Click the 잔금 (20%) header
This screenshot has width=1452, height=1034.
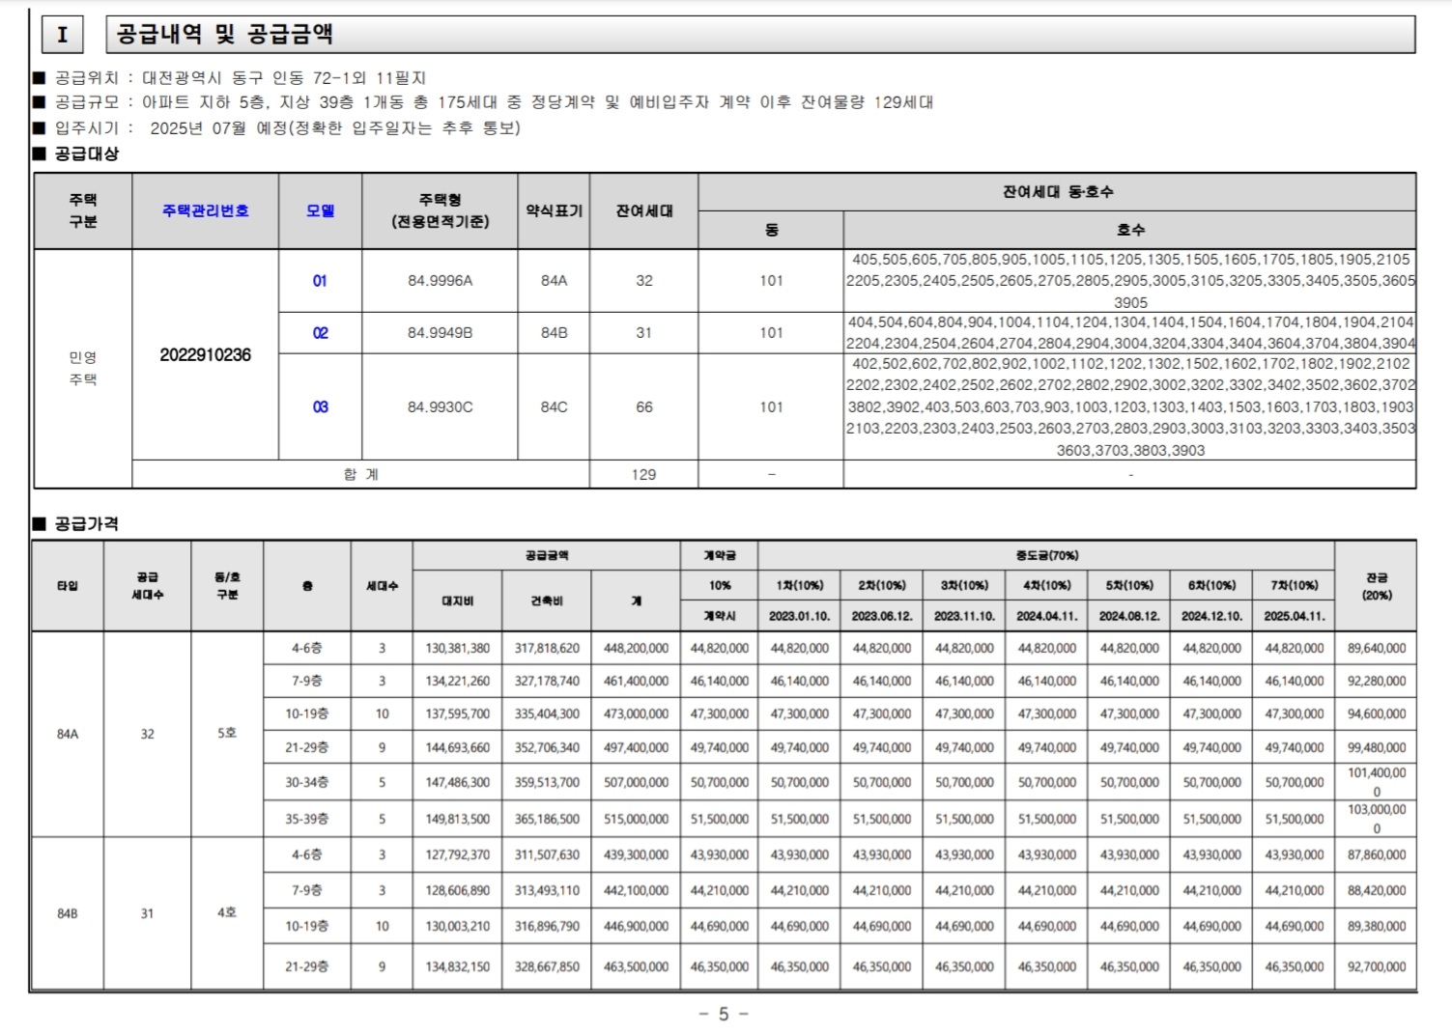[x=1377, y=586]
